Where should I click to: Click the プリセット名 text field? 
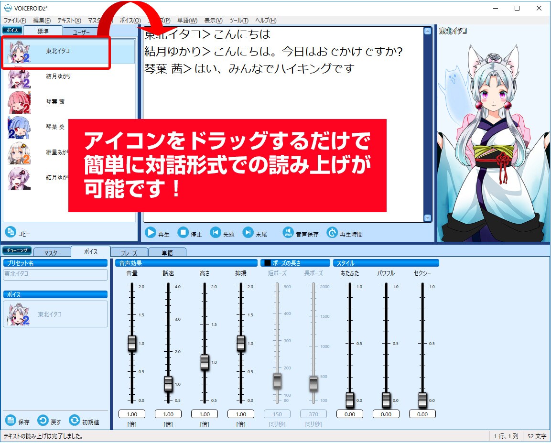tap(55, 274)
